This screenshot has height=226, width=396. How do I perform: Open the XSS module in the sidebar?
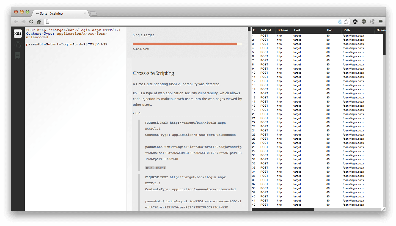[18, 34]
